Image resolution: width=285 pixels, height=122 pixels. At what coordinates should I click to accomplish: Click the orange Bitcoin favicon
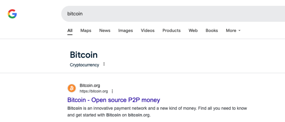point(72,88)
